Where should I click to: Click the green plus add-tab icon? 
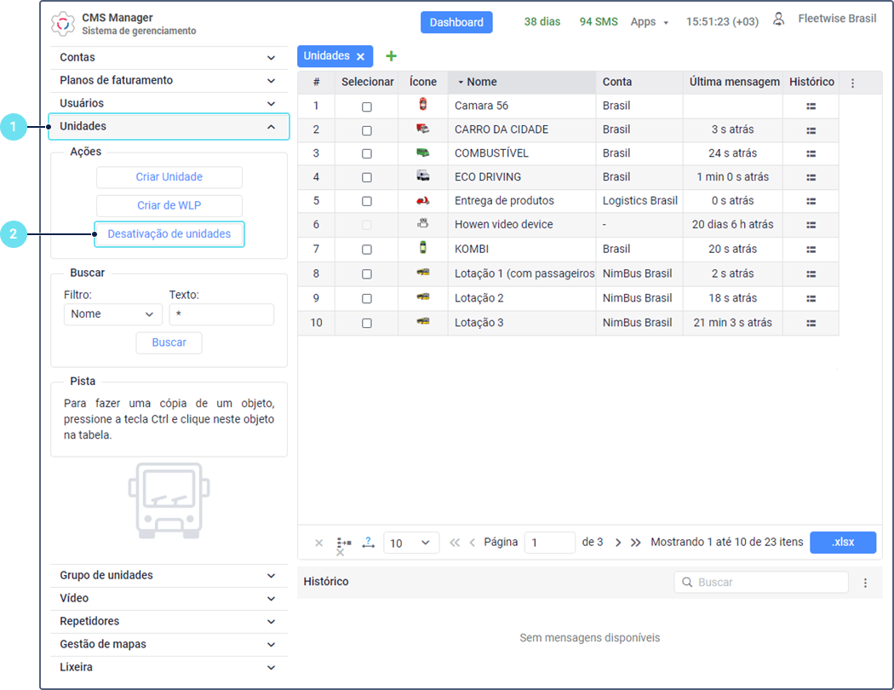click(x=391, y=56)
